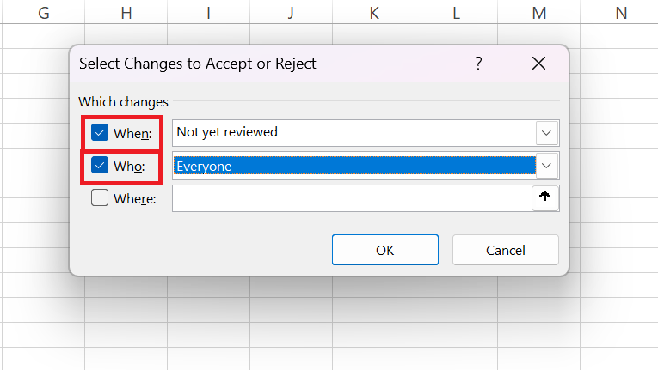The height and width of the screenshot is (370, 658).
Task: Open the When dropdown arrow
Action: coord(546,133)
